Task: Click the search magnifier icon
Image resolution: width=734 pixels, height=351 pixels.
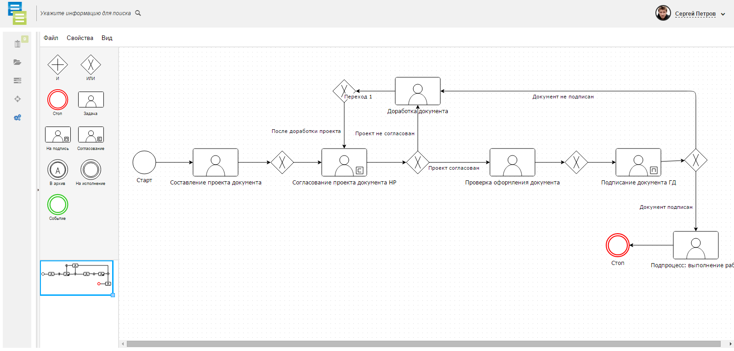Action: click(x=138, y=13)
